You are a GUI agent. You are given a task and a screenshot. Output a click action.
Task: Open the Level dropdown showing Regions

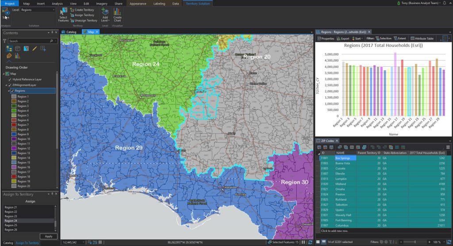(38, 10)
